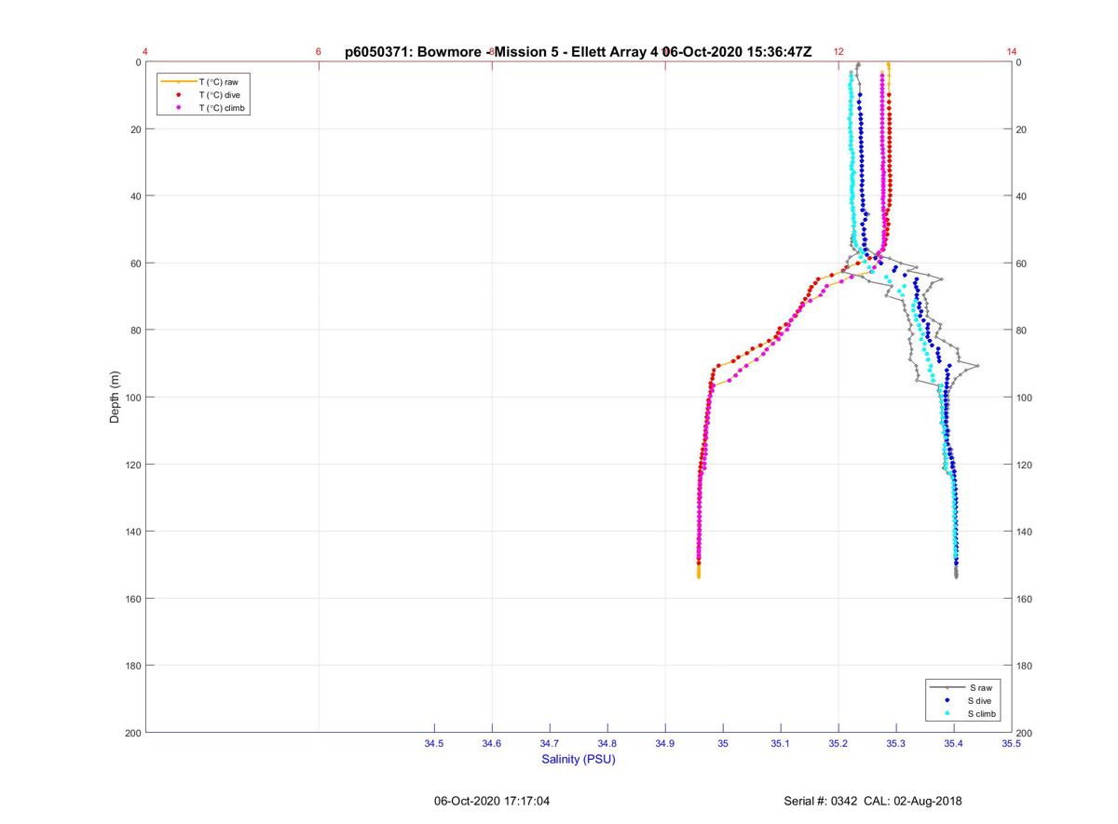Screen dimensions: 1118x824
Task: Click the 35.3 salinity tick label
Action: (896, 744)
